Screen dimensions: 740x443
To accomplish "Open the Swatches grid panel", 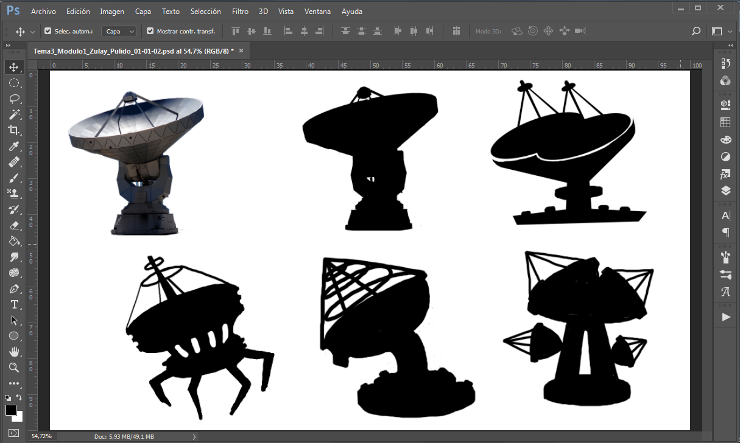I will click(x=725, y=122).
